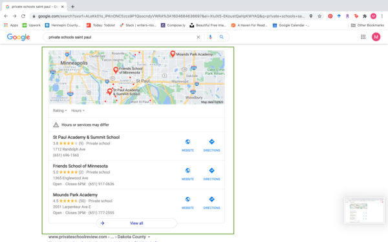Screen dimensions: 388x242
Task: Click the Friends School of Minnesota map pin
Action: [x=116, y=70]
